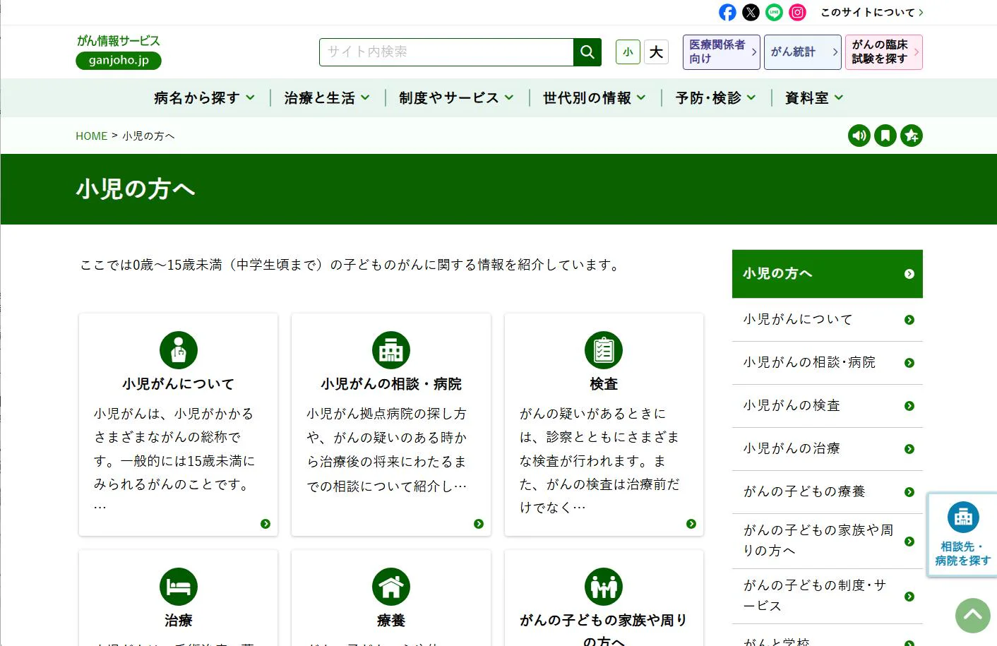
Task: Click arrow icon in 小児がんについて card
Action: [265, 524]
